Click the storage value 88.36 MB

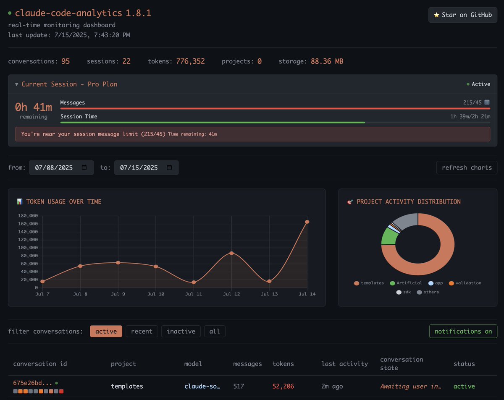pyautogui.click(x=327, y=61)
